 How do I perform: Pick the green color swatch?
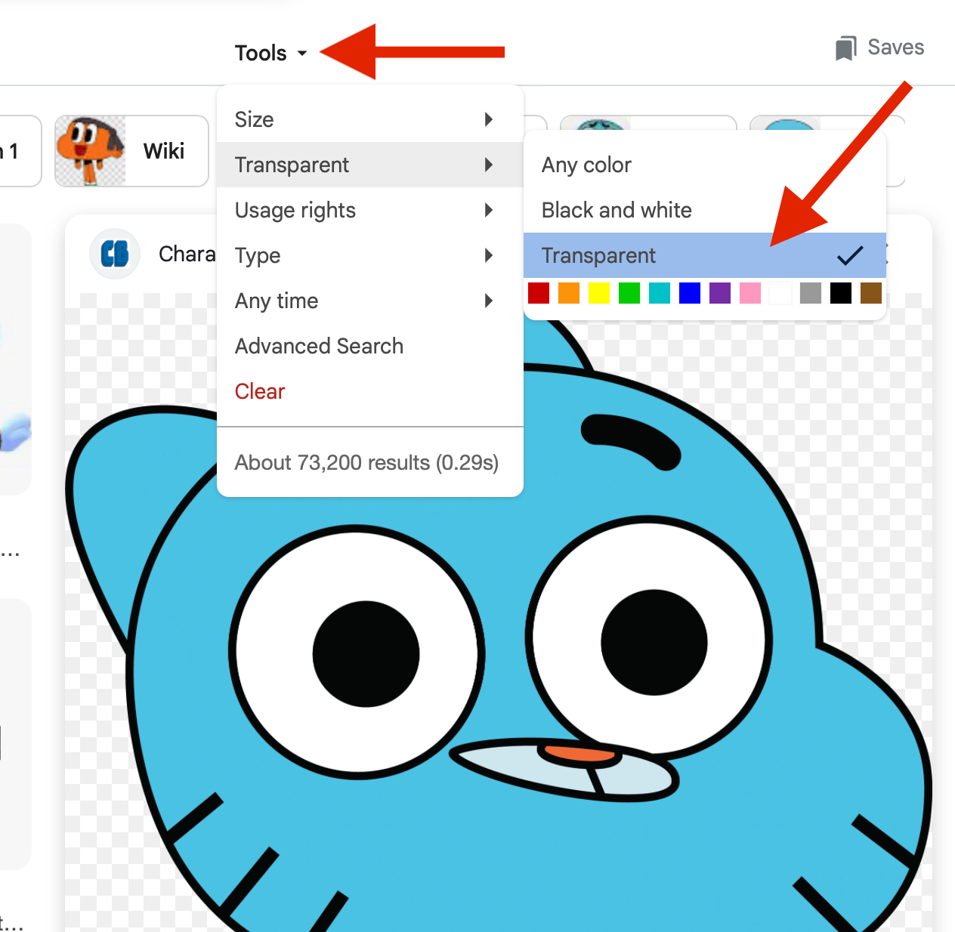(x=629, y=293)
